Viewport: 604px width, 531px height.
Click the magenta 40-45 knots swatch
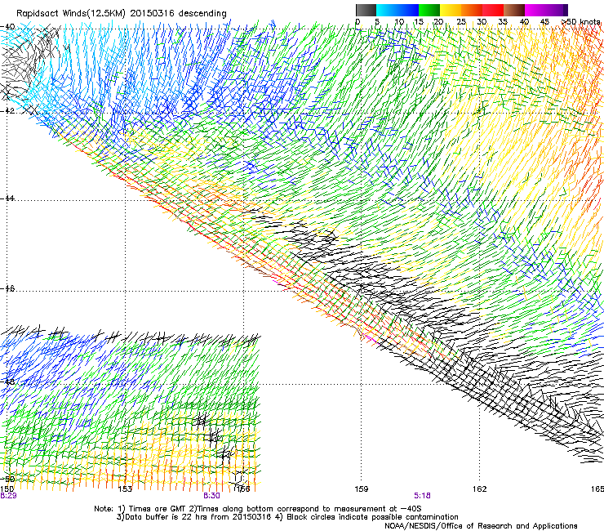(x=535, y=10)
